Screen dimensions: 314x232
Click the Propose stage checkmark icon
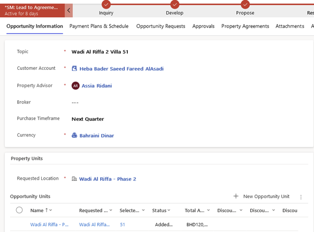click(x=245, y=4)
